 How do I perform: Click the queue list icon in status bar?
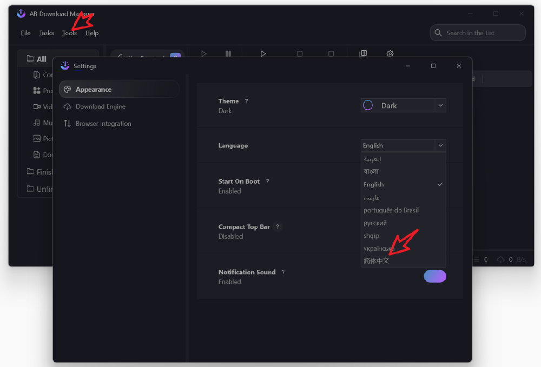476,259
